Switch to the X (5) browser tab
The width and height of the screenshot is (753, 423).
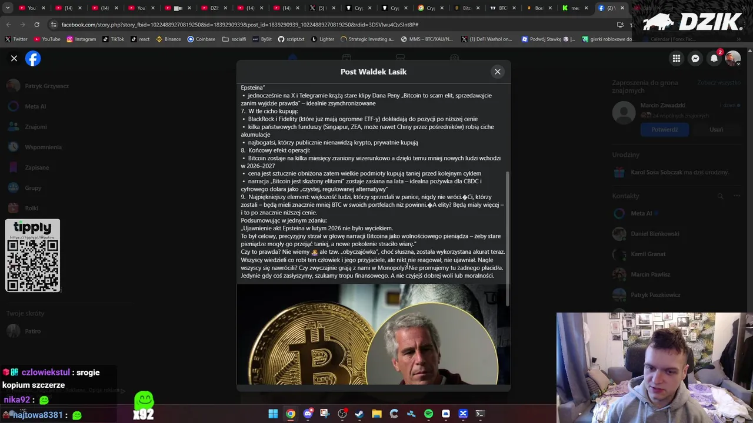321,8
